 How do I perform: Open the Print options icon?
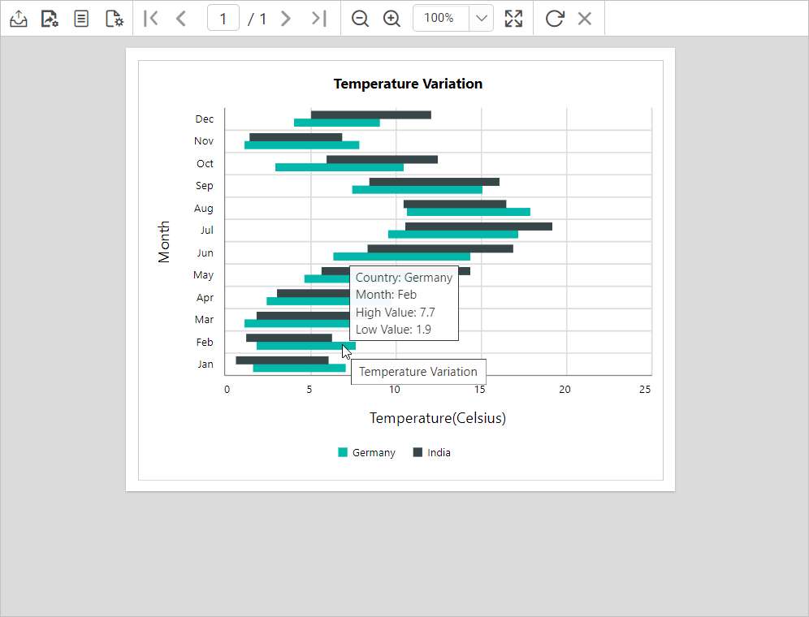[50, 18]
